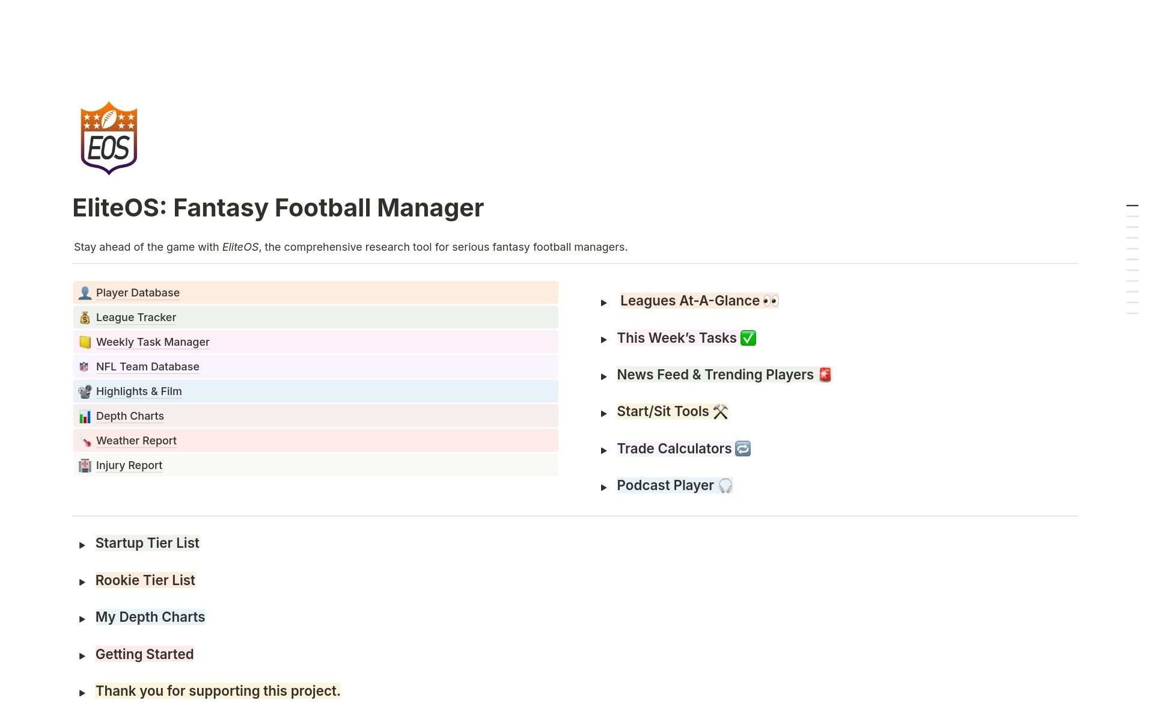Expand the Startup Tier List toggle
The height and width of the screenshot is (721, 1154).
pyautogui.click(x=82, y=545)
